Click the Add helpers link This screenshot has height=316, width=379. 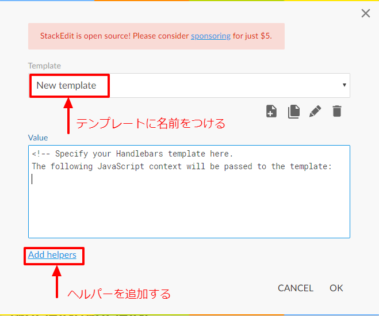pos(52,255)
